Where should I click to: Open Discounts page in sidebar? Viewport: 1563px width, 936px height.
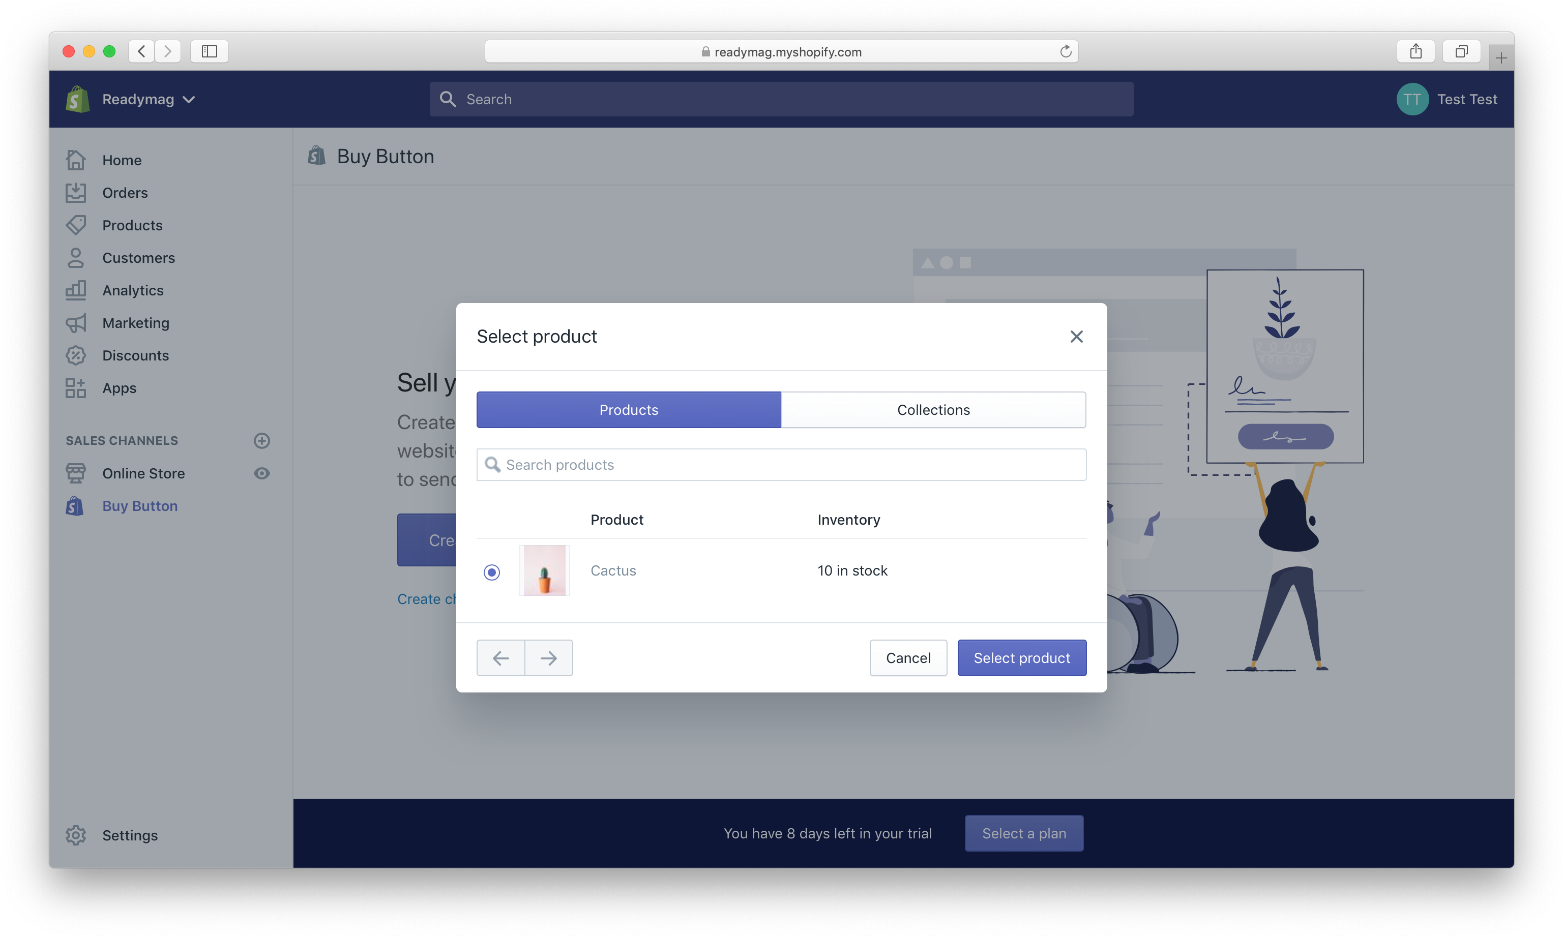(136, 356)
